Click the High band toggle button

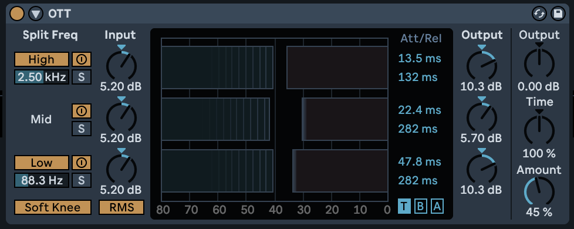[x=41, y=59]
